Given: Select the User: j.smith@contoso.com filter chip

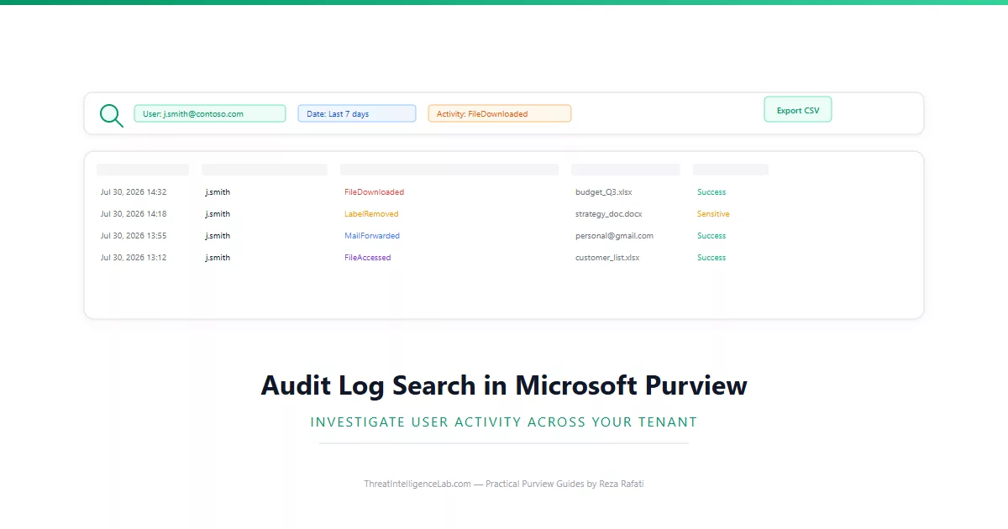Looking at the screenshot, I should click(x=210, y=113).
